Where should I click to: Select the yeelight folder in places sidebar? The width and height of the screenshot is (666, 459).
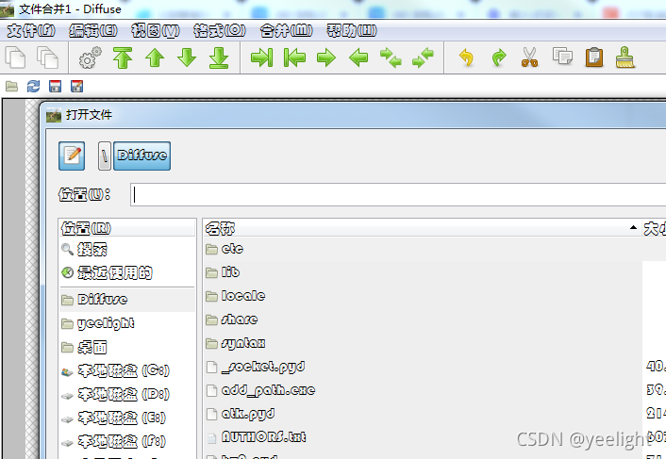pyautogui.click(x=127, y=323)
